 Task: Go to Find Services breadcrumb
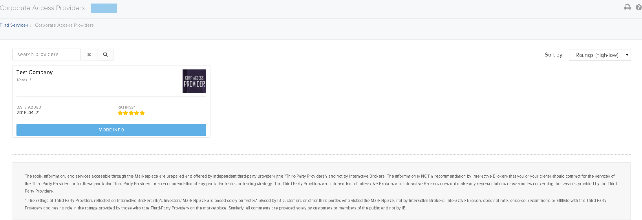click(x=14, y=25)
